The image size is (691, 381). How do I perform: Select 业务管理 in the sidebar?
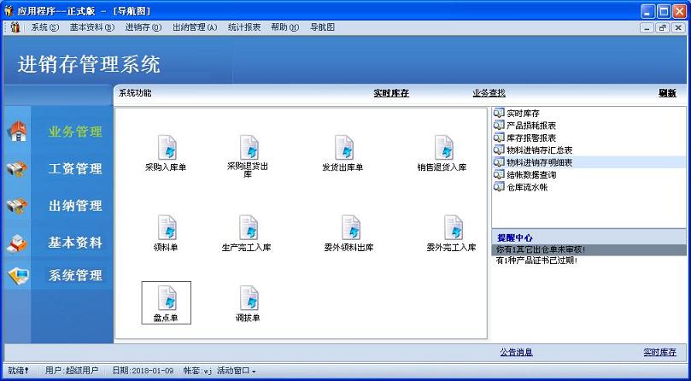click(75, 132)
